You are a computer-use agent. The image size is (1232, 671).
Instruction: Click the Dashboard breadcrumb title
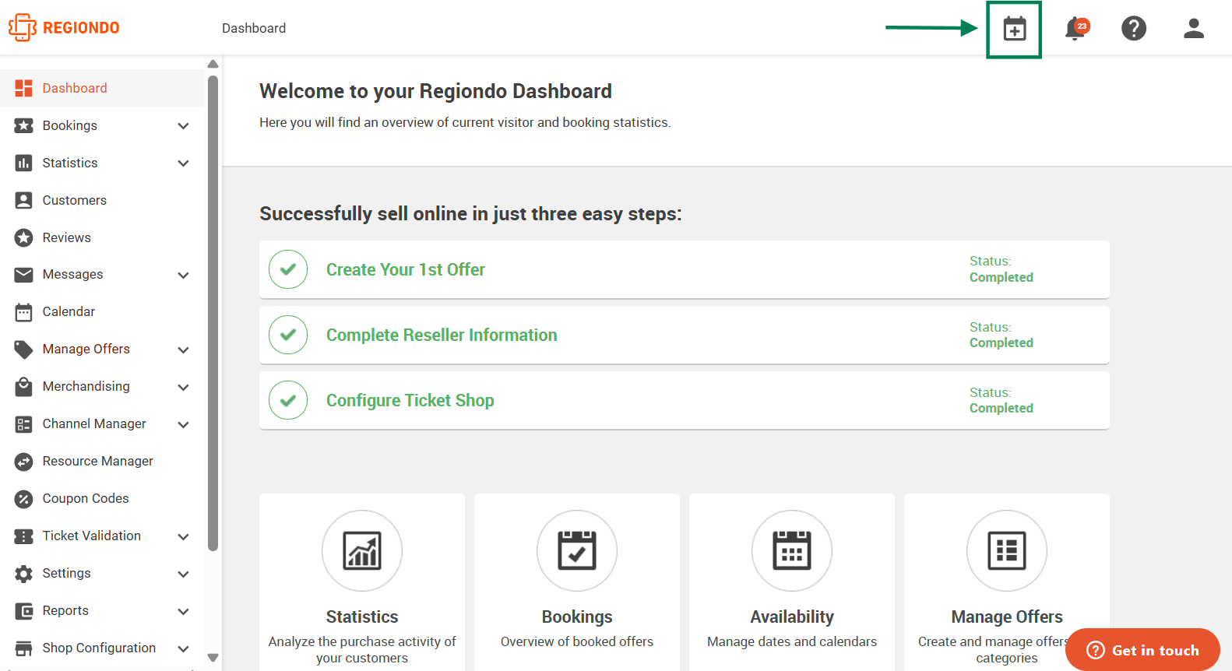254,28
